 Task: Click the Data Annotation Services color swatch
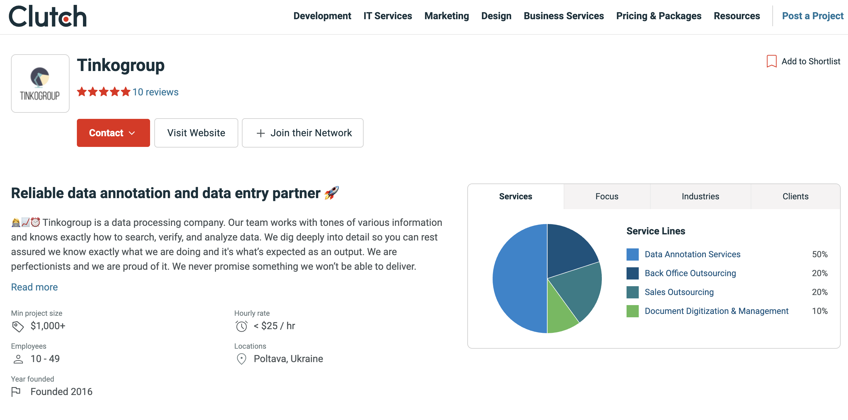632,254
